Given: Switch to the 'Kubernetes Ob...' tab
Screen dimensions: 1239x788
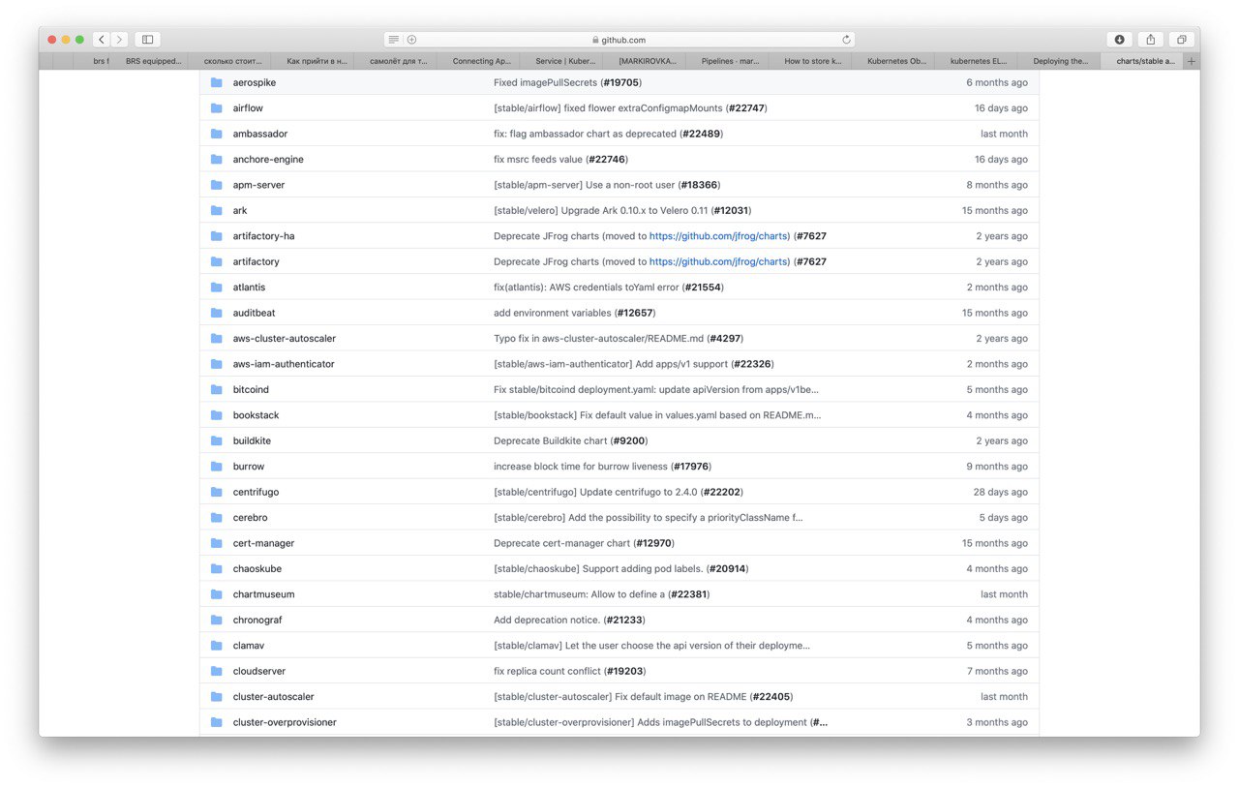Looking at the screenshot, I should click(895, 61).
